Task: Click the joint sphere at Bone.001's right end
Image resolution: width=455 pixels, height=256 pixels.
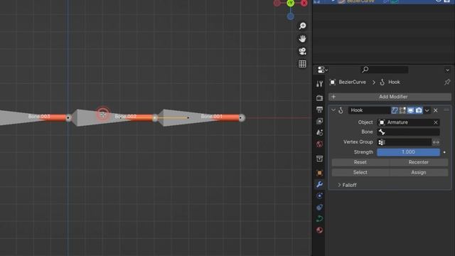Action: coord(242,117)
